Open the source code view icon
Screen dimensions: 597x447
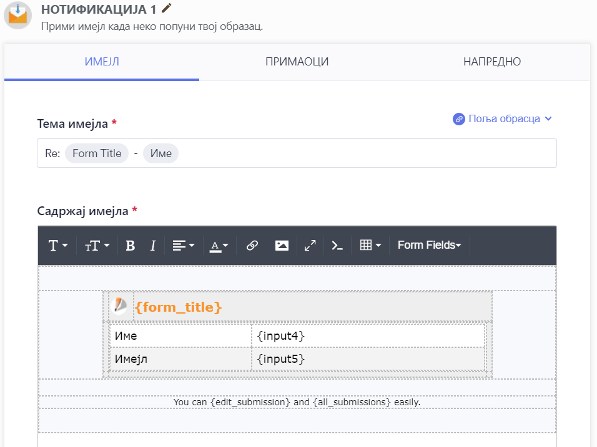tap(337, 246)
